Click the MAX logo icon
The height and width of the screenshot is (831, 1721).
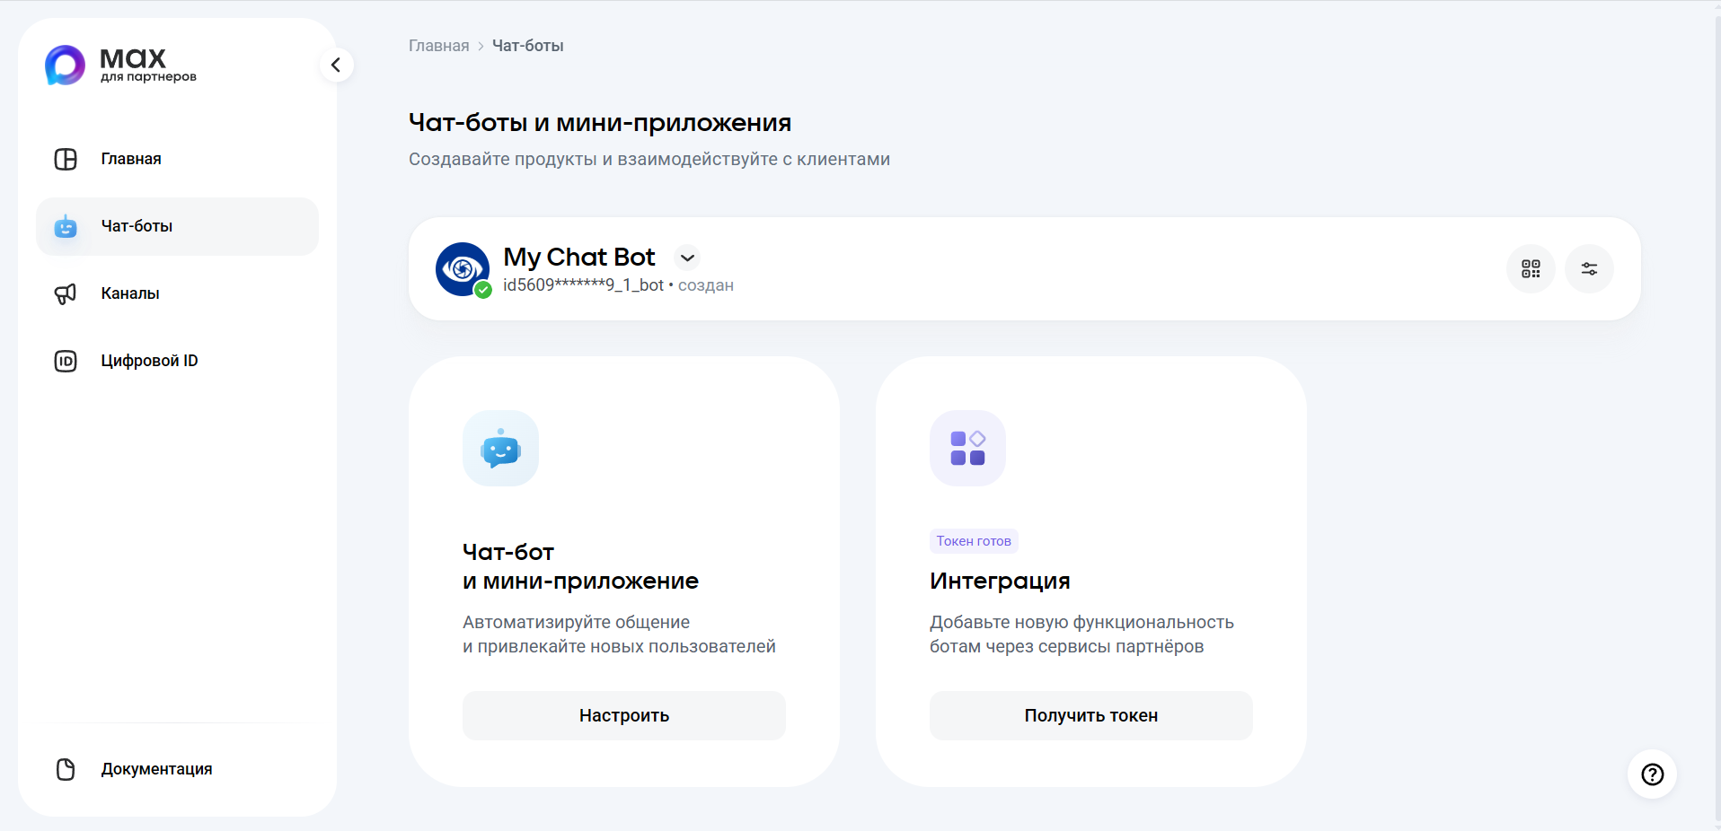(65, 66)
